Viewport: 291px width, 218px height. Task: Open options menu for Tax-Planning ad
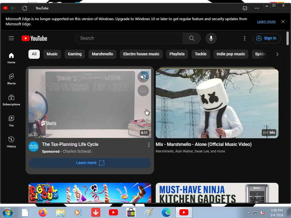pos(149,145)
